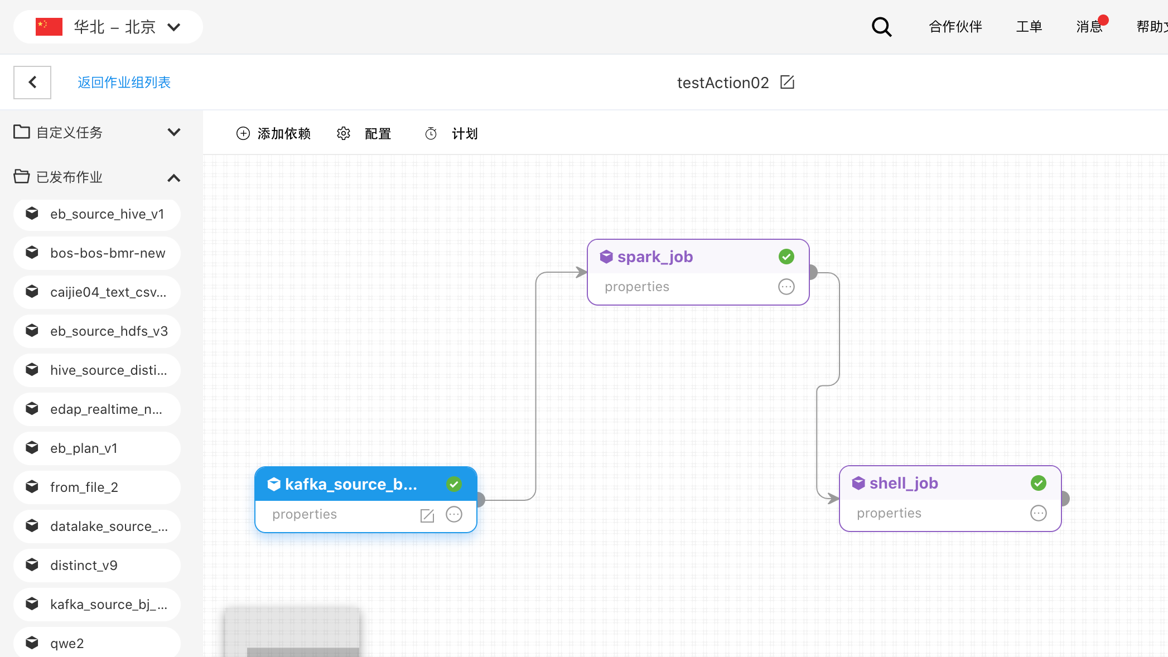Select the hive_source_disti... job
This screenshot has height=657, width=1168.
[97, 370]
